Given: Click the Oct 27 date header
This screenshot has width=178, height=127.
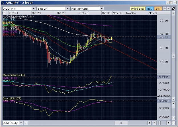Looking at the screenshot, I should pyautogui.click(x=61, y=13).
